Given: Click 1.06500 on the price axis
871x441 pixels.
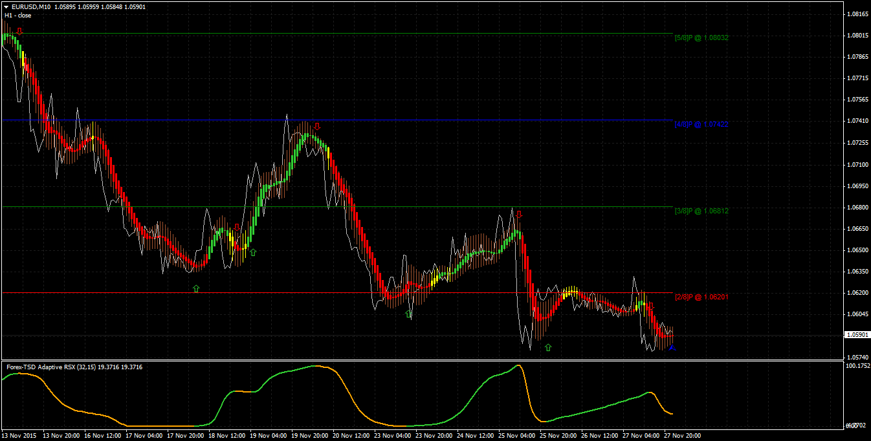Looking at the screenshot, I should coord(857,250).
